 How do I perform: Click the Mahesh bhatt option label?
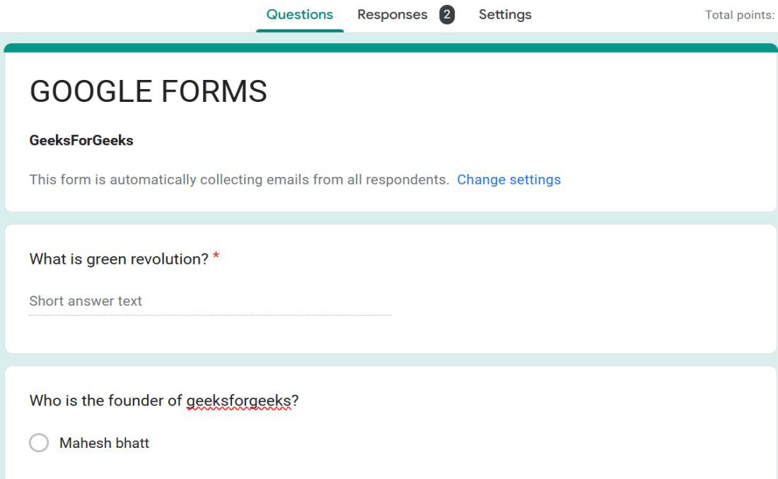tap(104, 443)
